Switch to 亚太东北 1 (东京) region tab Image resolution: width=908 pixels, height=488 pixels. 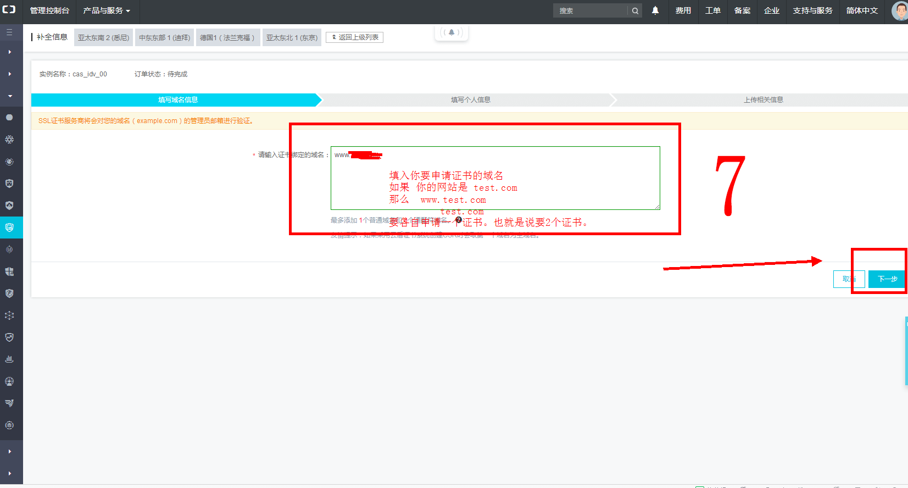tap(292, 38)
